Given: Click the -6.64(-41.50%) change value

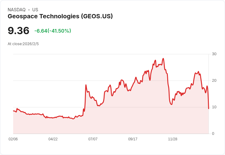Looking at the screenshot, I should click(53, 31).
